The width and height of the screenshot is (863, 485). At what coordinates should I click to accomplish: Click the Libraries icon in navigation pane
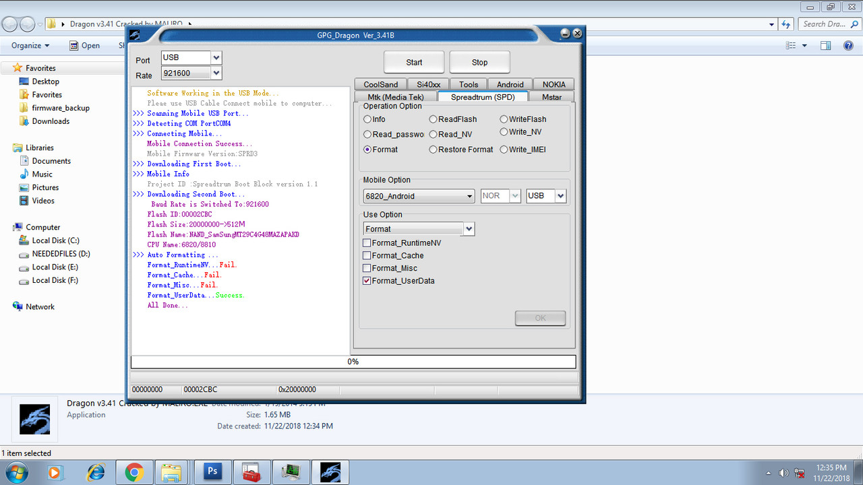pyautogui.click(x=18, y=148)
